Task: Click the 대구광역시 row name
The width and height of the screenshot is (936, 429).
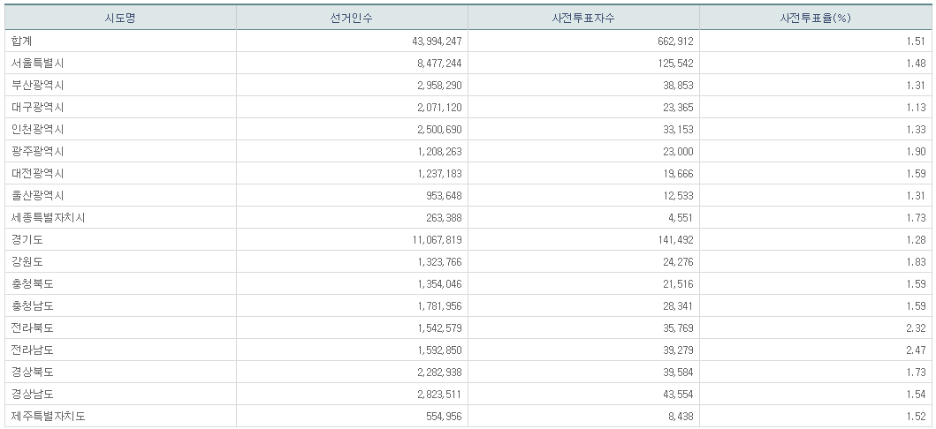Action: [x=38, y=108]
